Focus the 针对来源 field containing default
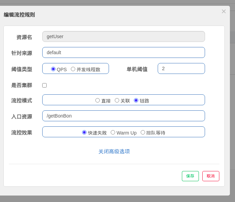This screenshot has height=202, width=235. pyautogui.click(x=124, y=52)
